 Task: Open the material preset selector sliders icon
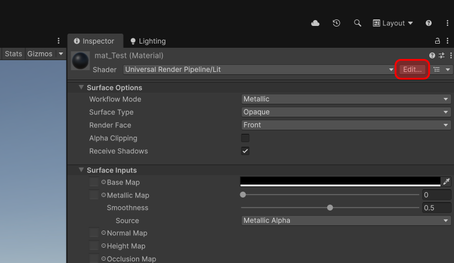(x=442, y=55)
